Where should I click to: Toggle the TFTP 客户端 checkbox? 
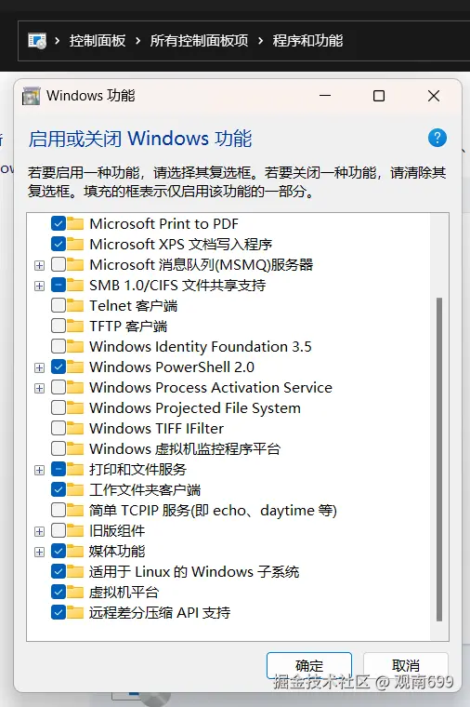pyautogui.click(x=59, y=326)
